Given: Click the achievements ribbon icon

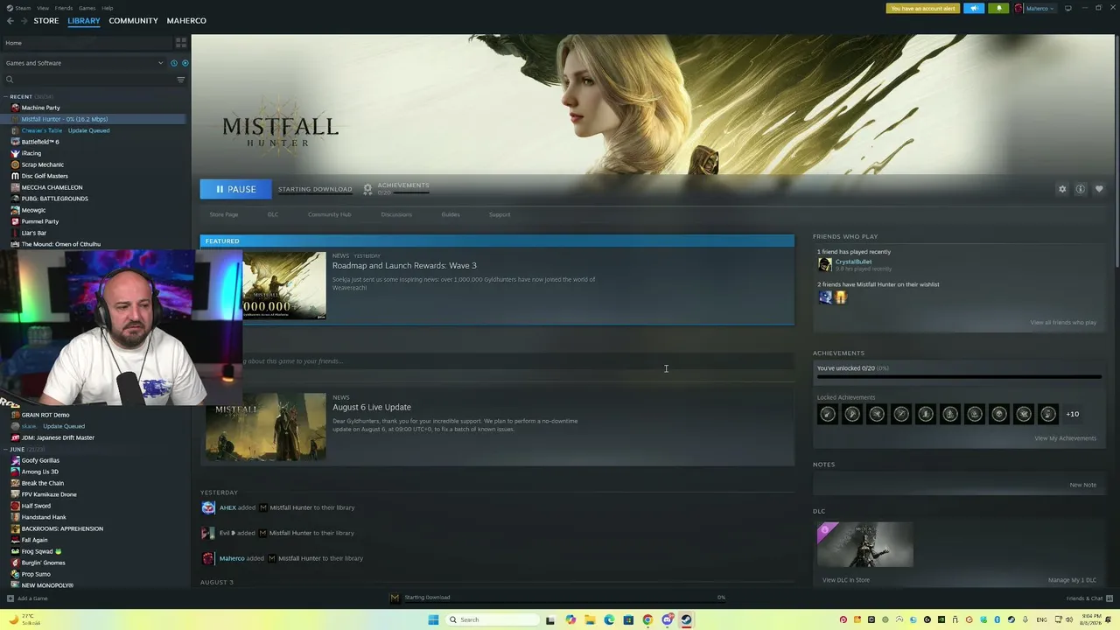Looking at the screenshot, I should click(367, 189).
